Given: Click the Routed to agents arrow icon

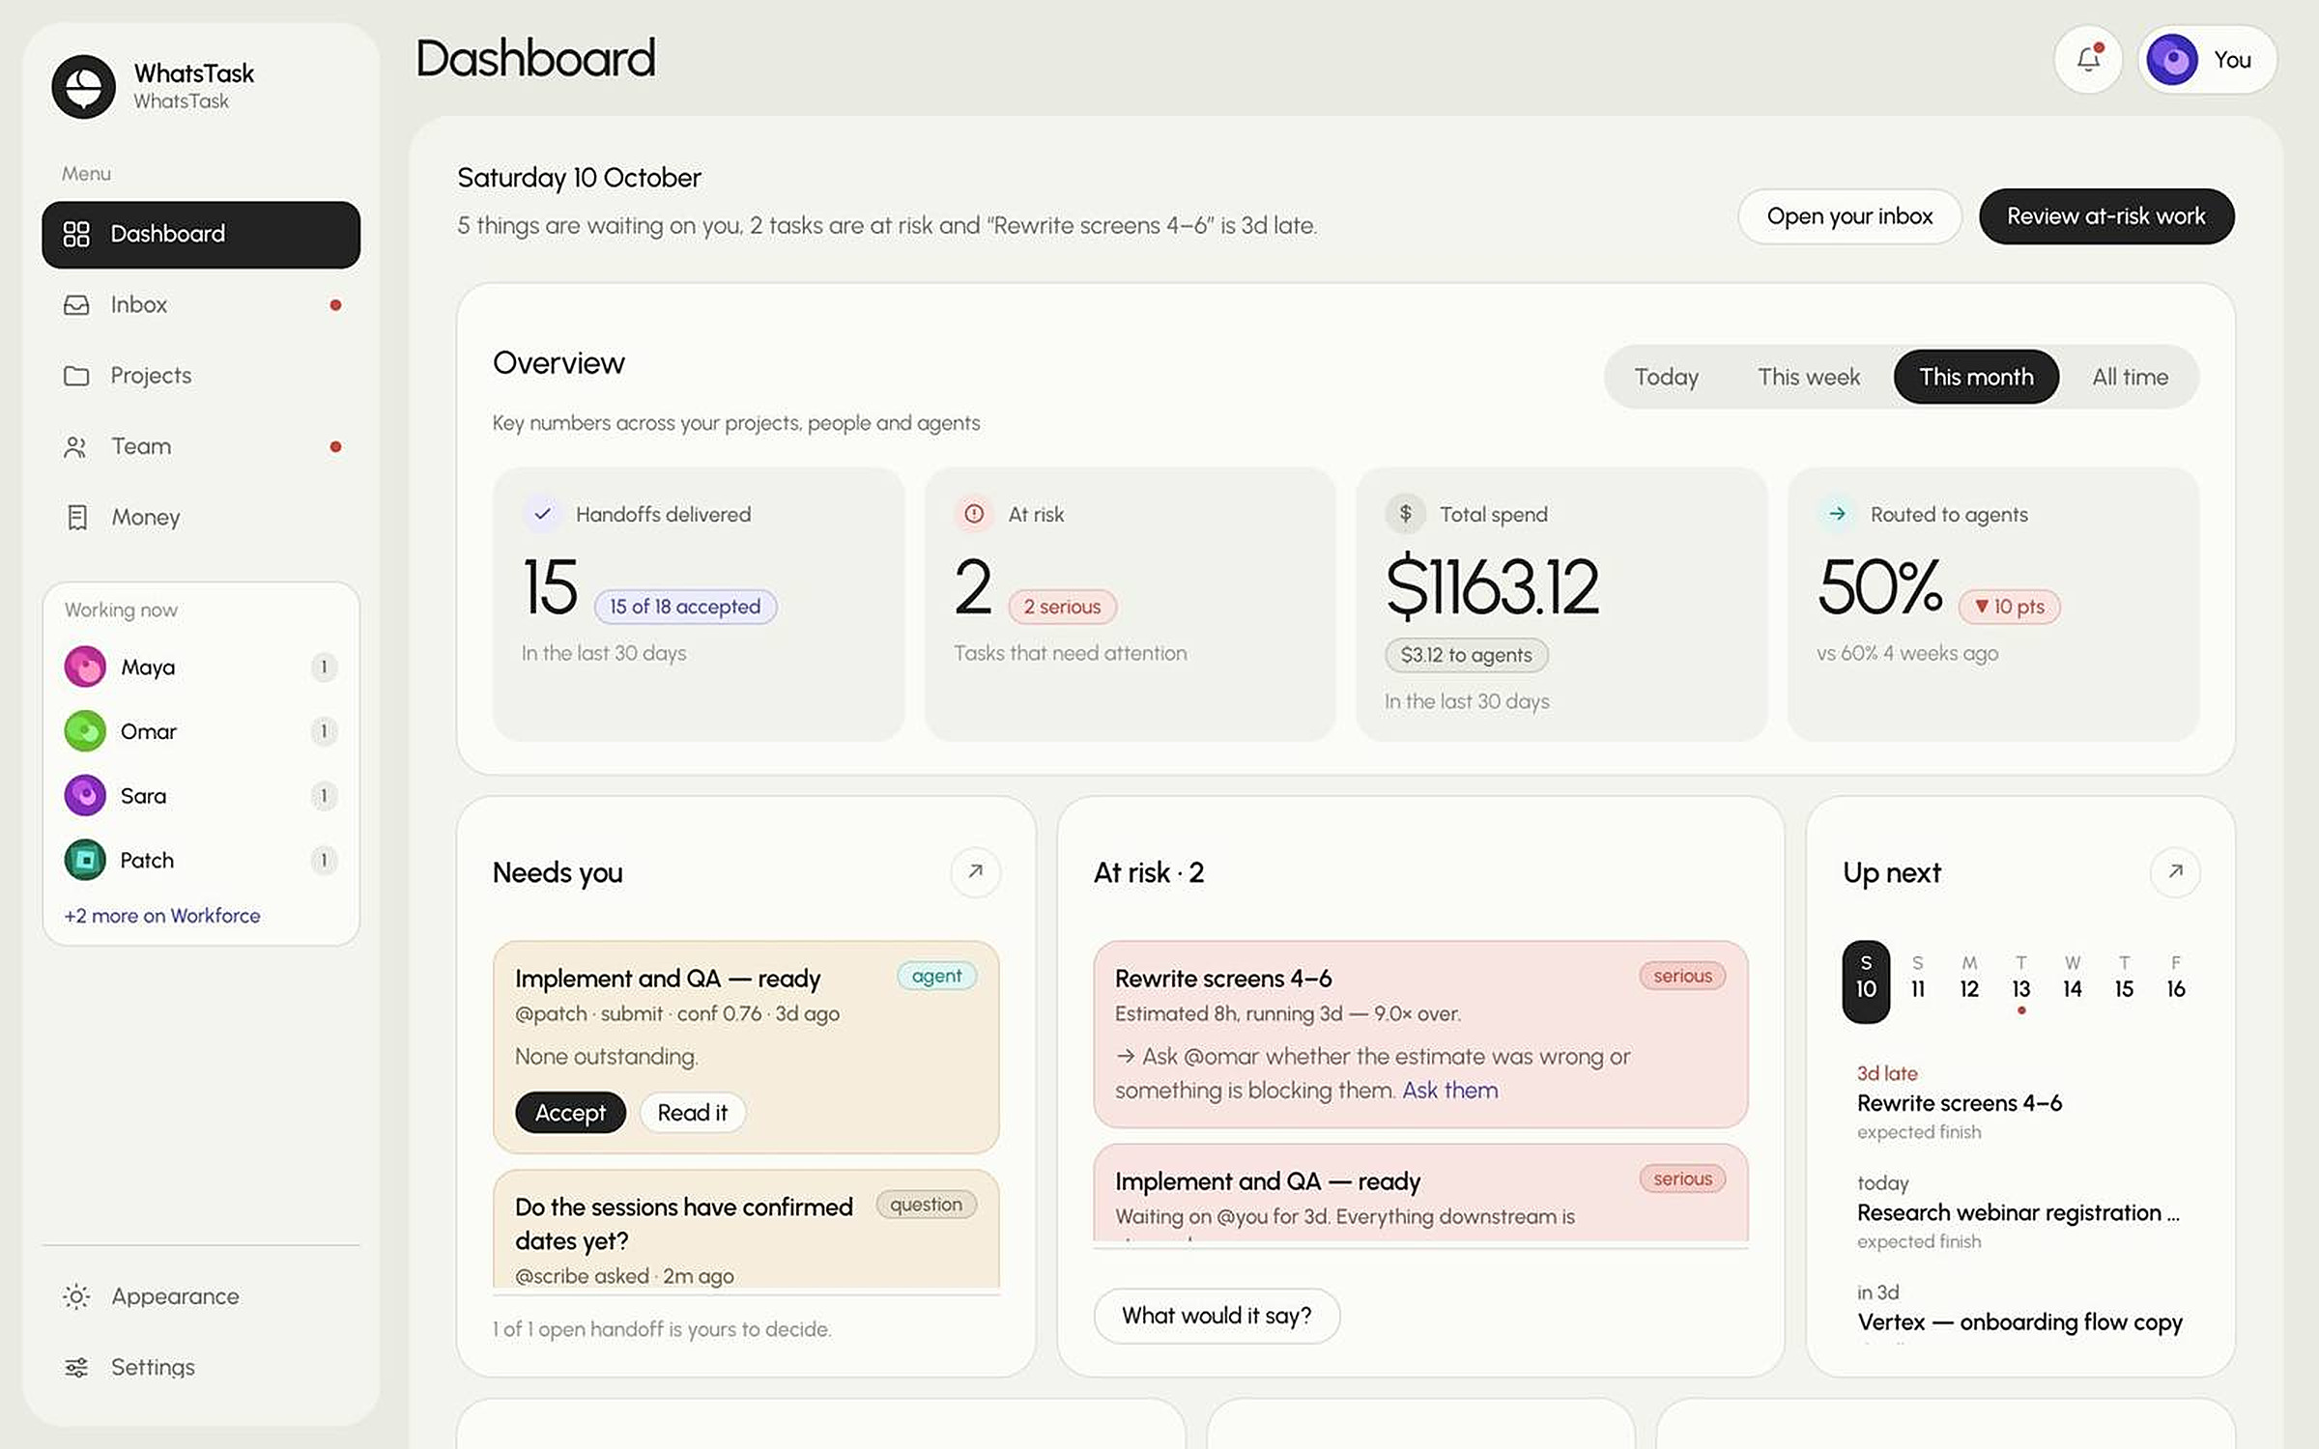Looking at the screenshot, I should (x=1837, y=514).
